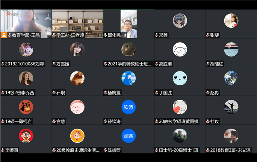The width and height of the screenshot is (257, 162).
Task: Click 张斐's profile avatar
Action: pos(231,21)
